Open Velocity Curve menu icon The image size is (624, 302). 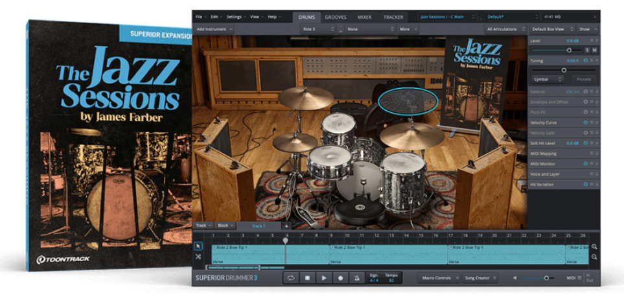(592, 122)
